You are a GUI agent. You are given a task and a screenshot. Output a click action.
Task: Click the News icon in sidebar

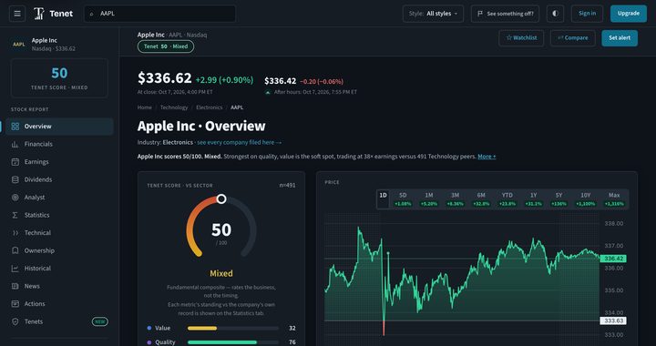[15, 286]
